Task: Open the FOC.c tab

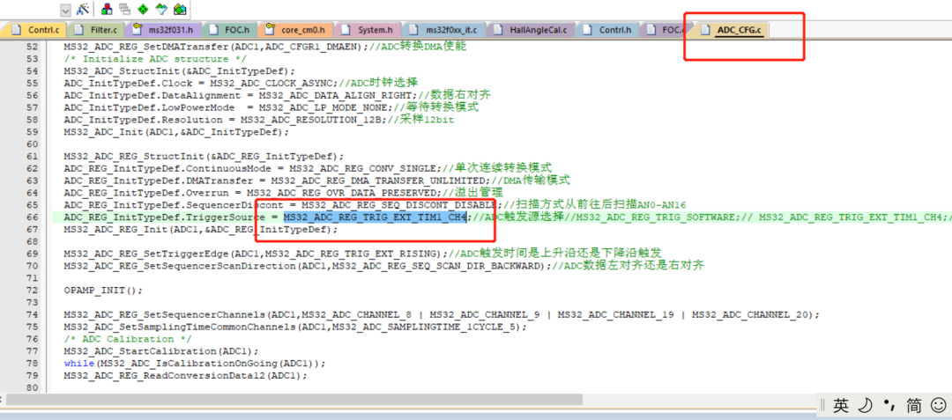Action: pyautogui.click(x=666, y=29)
